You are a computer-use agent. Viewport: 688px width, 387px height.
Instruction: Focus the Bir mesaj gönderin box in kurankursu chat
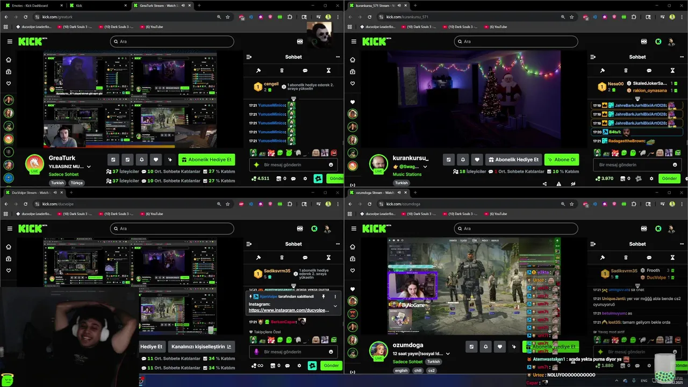tap(637, 165)
